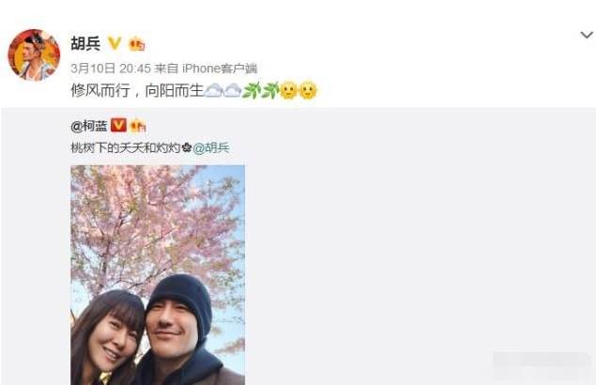596x385 pixels.
Task: Click the flower emoji before @胡兵 mention
Action: [187, 147]
